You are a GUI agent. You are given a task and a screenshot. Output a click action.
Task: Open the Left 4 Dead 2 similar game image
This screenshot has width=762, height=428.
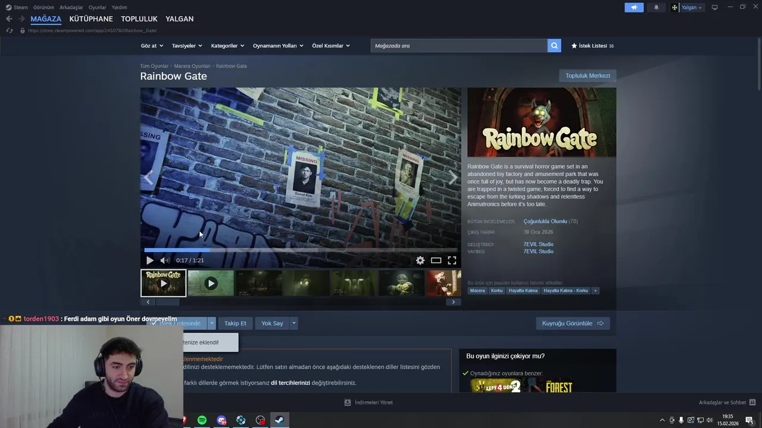(x=496, y=386)
